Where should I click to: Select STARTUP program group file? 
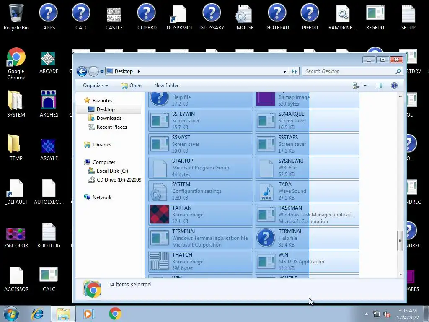(201, 168)
